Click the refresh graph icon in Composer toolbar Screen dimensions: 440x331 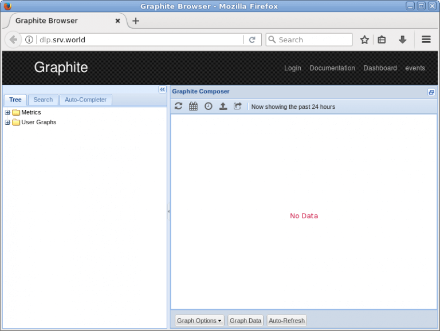pyautogui.click(x=179, y=107)
